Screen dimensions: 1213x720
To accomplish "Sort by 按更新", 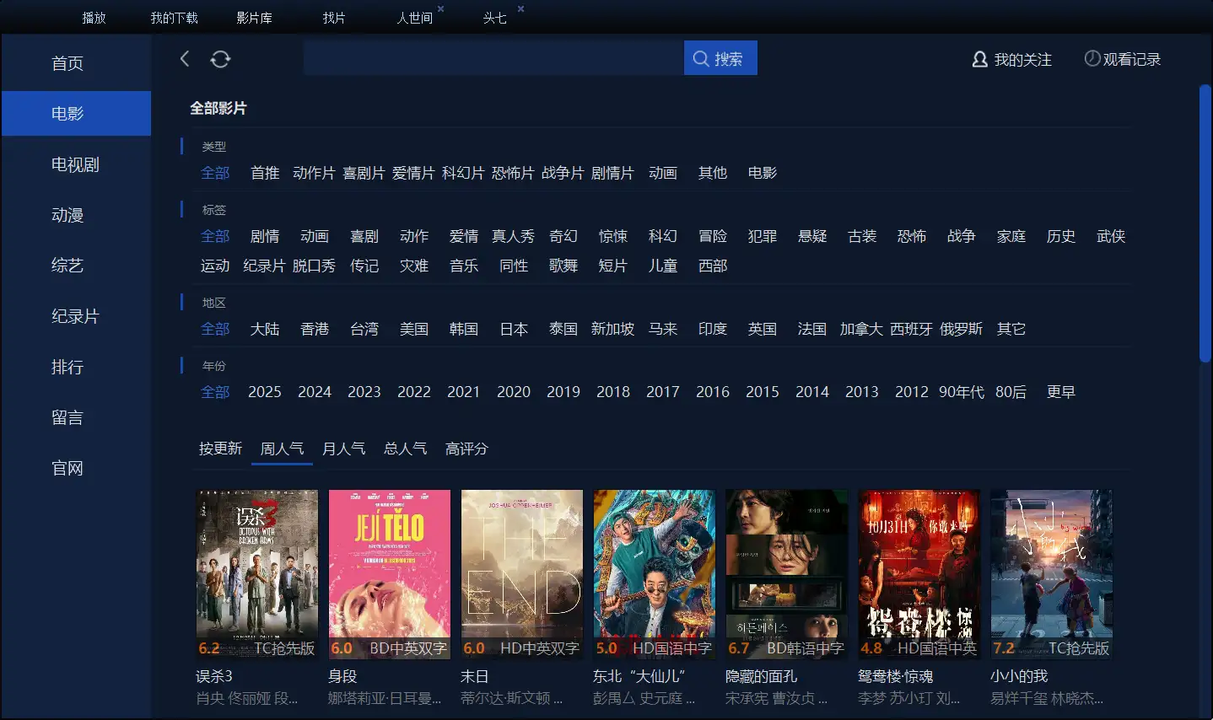I will coord(220,449).
